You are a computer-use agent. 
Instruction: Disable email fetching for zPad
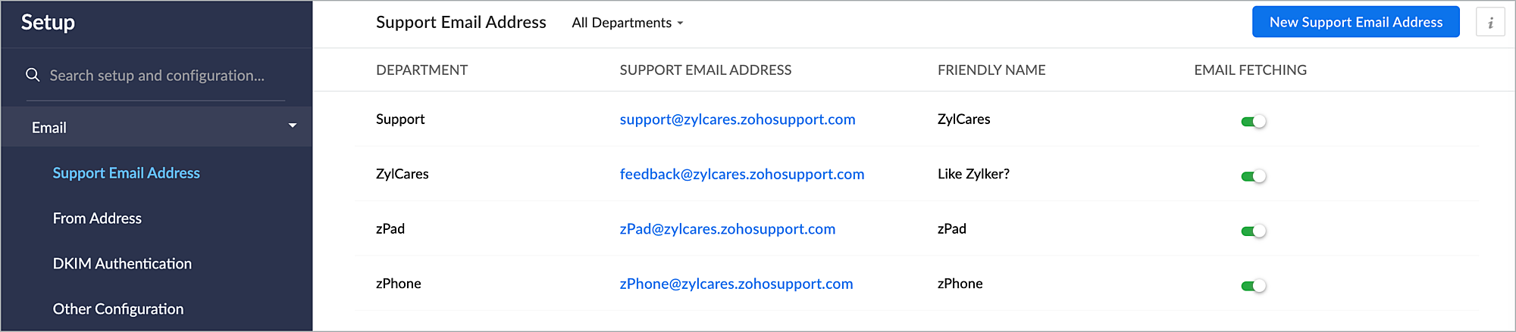pyautogui.click(x=1254, y=231)
